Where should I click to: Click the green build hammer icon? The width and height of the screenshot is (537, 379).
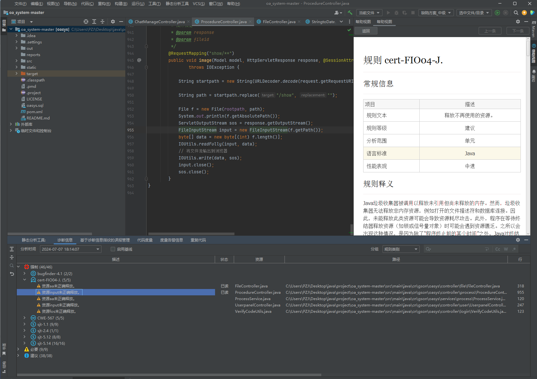tap(350, 13)
